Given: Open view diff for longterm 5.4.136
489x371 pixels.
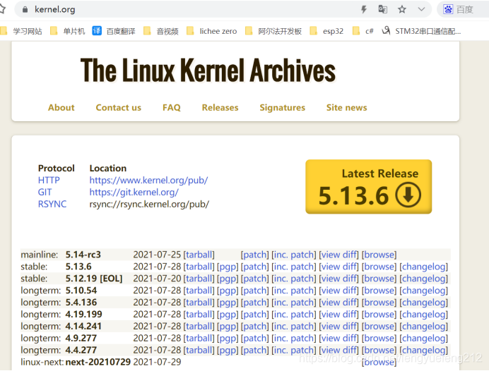Looking at the screenshot, I should tap(339, 303).
